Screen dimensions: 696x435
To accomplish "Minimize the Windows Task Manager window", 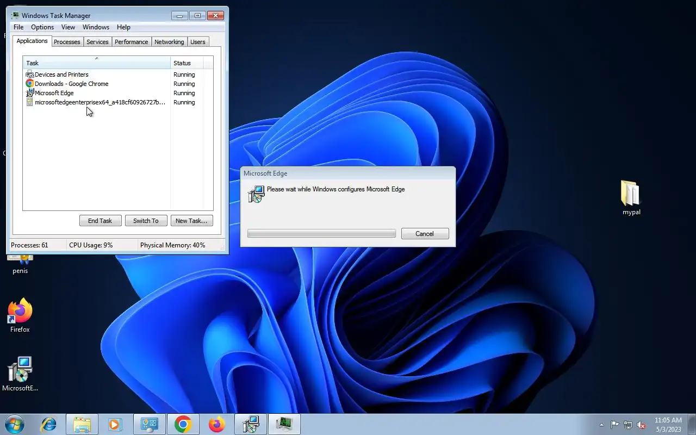I will pyautogui.click(x=179, y=15).
